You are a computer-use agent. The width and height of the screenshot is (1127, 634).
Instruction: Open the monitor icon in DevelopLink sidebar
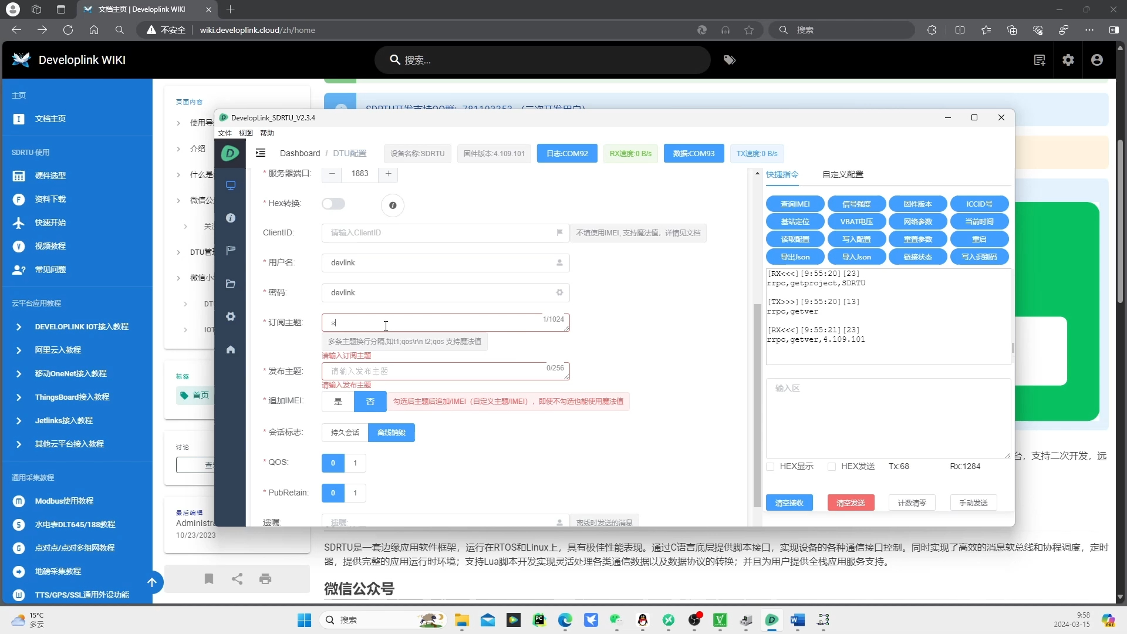point(231,186)
